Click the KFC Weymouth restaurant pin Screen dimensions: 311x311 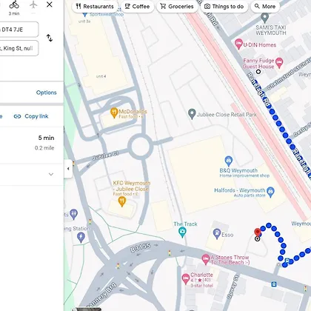122,201
